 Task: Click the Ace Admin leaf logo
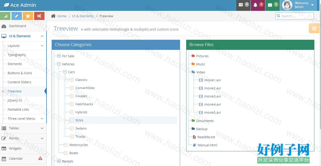(6, 5)
